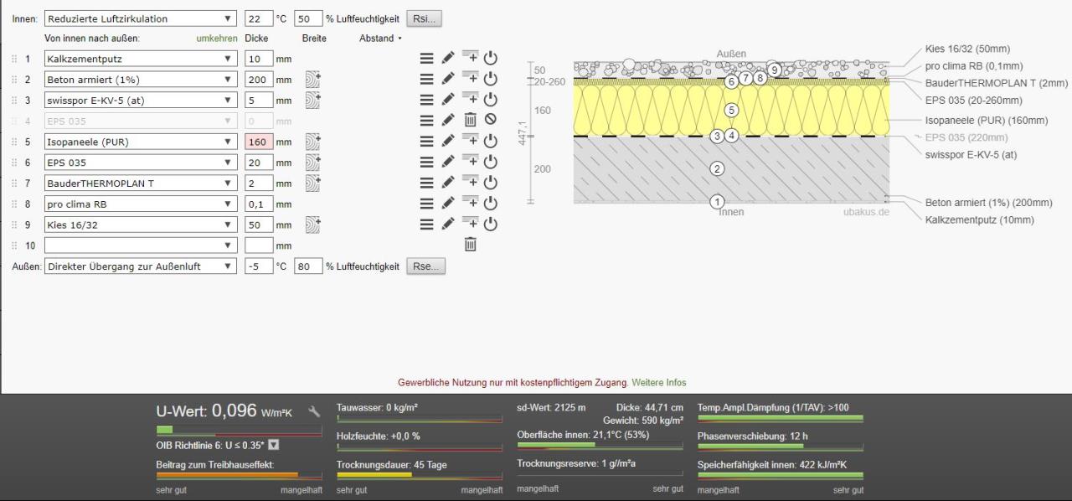Open layer menu for Beton armiert row
The height and width of the screenshot is (501, 1072).
click(x=426, y=79)
